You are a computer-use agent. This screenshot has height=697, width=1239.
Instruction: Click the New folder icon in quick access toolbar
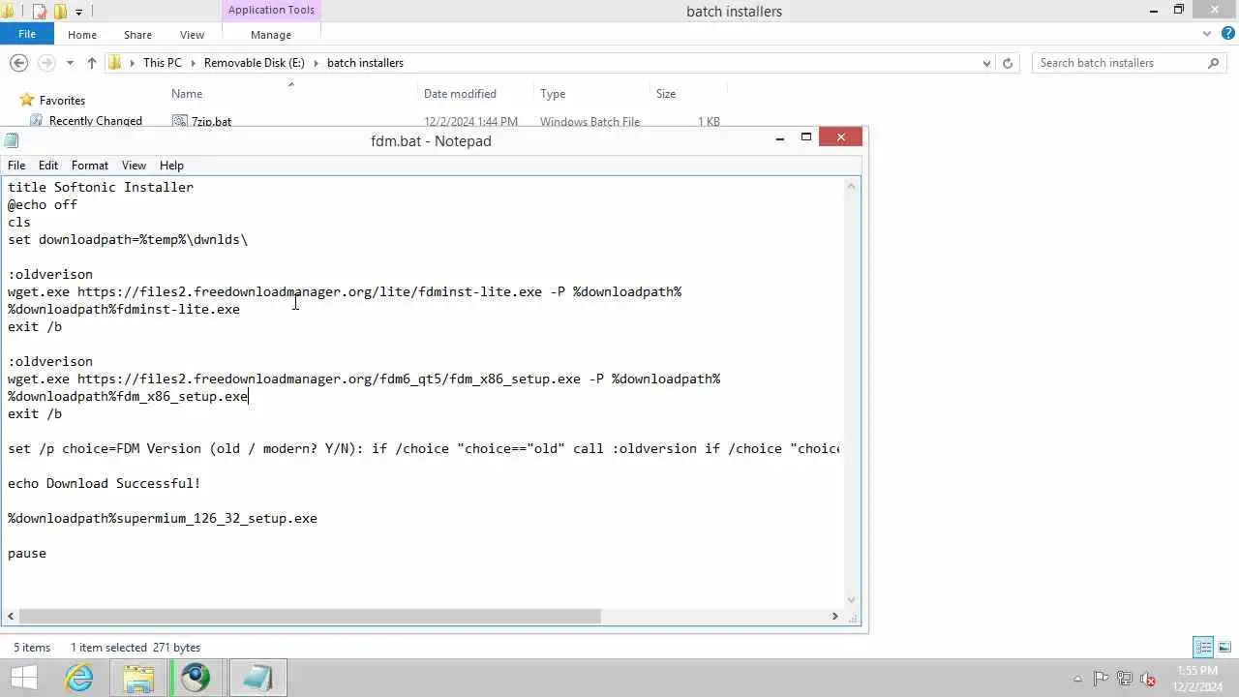60,12
